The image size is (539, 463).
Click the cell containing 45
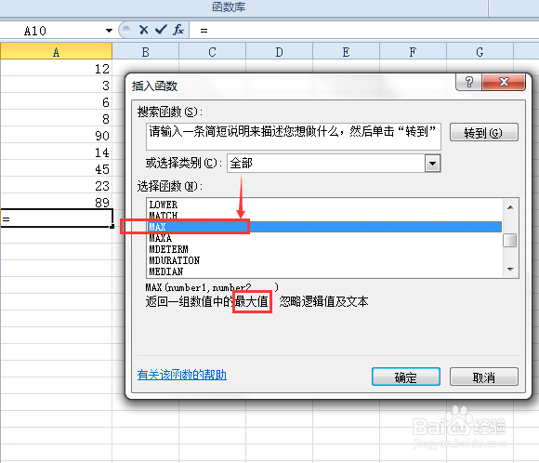[56, 168]
